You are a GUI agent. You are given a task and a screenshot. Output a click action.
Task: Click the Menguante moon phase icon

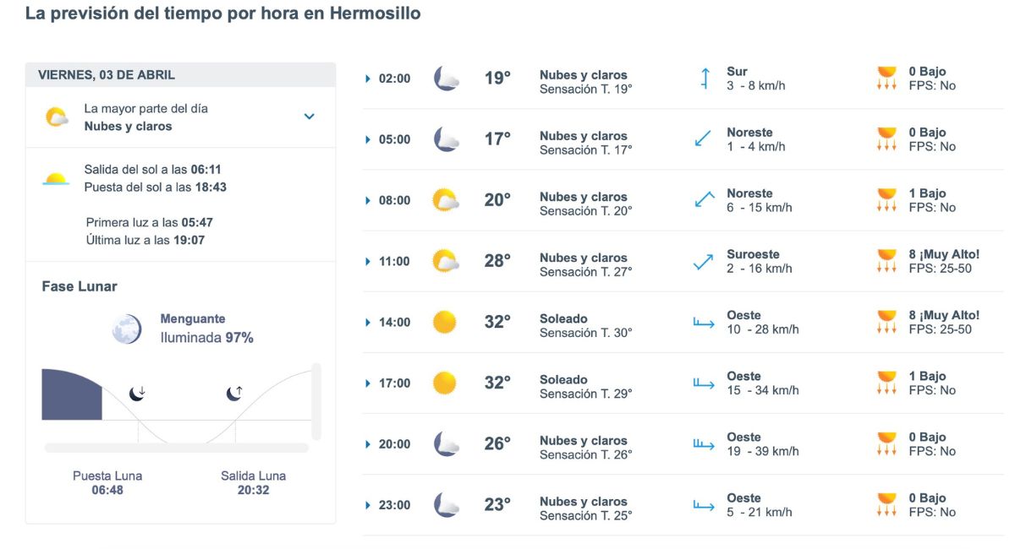(x=127, y=329)
